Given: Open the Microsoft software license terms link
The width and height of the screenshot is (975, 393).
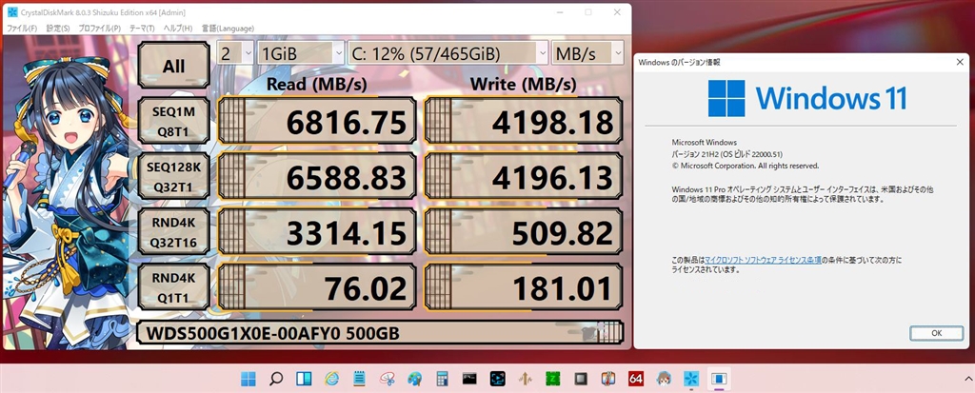Looking at the screenshot, I should tap(763, 261).
